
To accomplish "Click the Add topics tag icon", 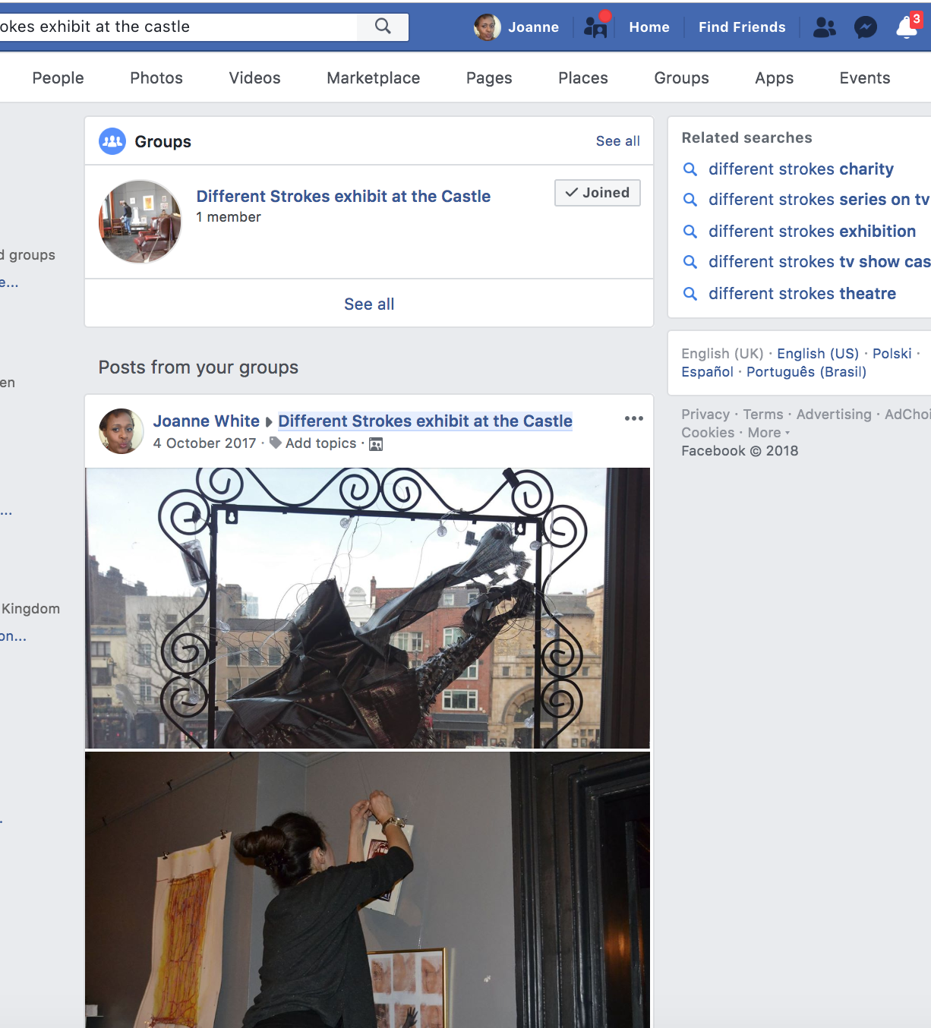I will click(276, 443).
